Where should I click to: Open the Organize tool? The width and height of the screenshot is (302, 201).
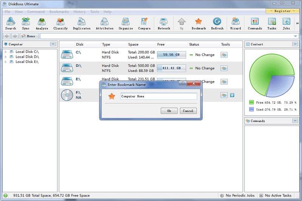[x=126, y=23]
